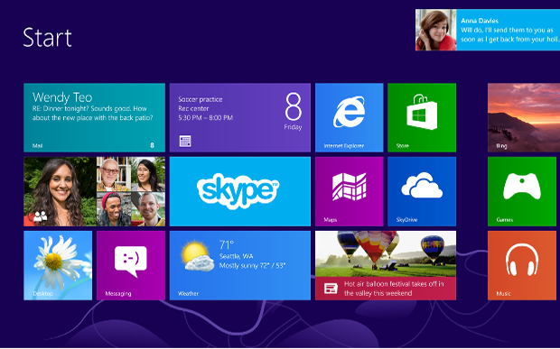Viewport: 560px width, 349px height.
Task: Click the 'Soccer practice' event text
Action: 200,99
